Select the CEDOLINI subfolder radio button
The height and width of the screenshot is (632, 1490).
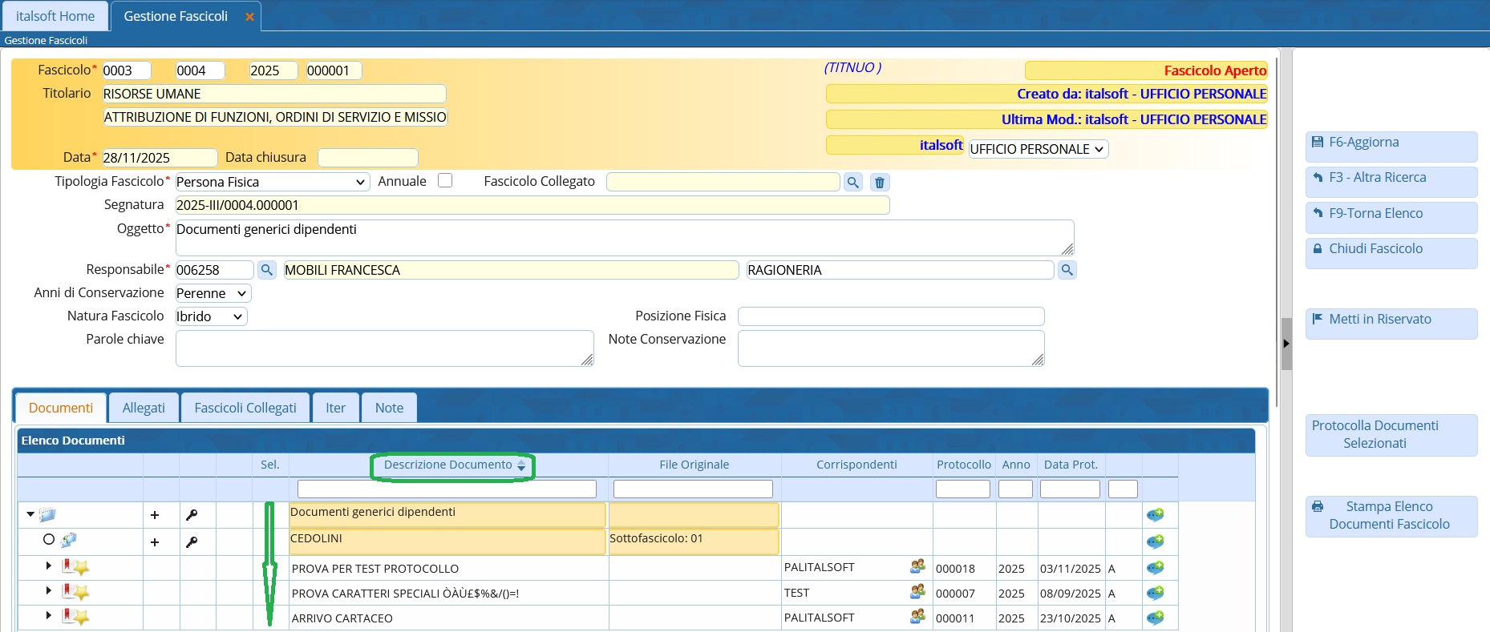49,540
